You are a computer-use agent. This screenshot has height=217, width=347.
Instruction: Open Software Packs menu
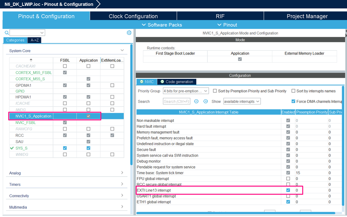point(162,25)
